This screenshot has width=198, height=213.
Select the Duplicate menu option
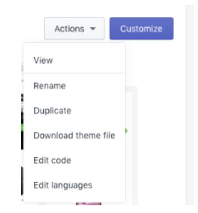74,111
